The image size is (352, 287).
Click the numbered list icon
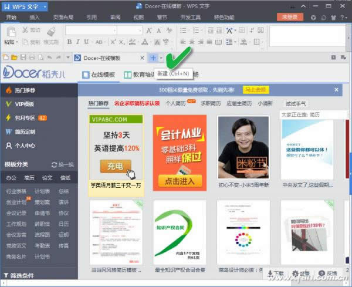coord(196,31)
